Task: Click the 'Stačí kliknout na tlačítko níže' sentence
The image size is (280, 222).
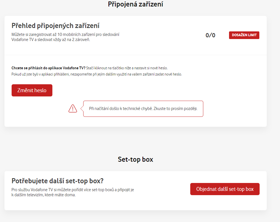Action: 127,68
